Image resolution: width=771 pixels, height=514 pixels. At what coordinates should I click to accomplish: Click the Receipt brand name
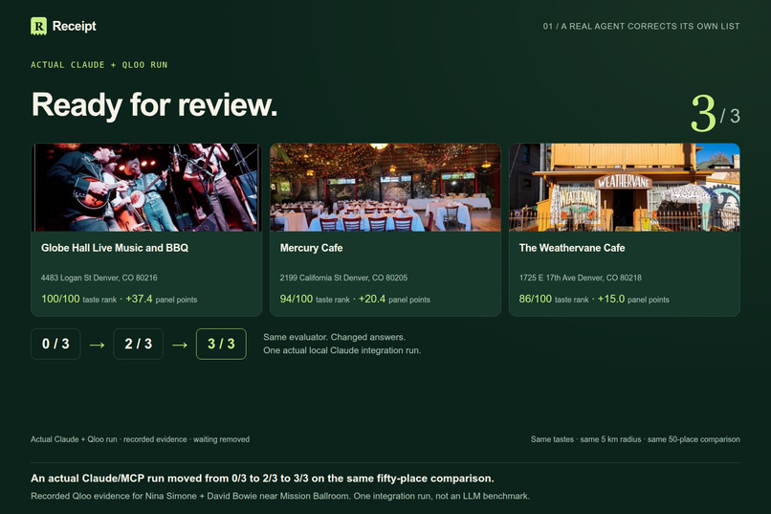(75, 26)
